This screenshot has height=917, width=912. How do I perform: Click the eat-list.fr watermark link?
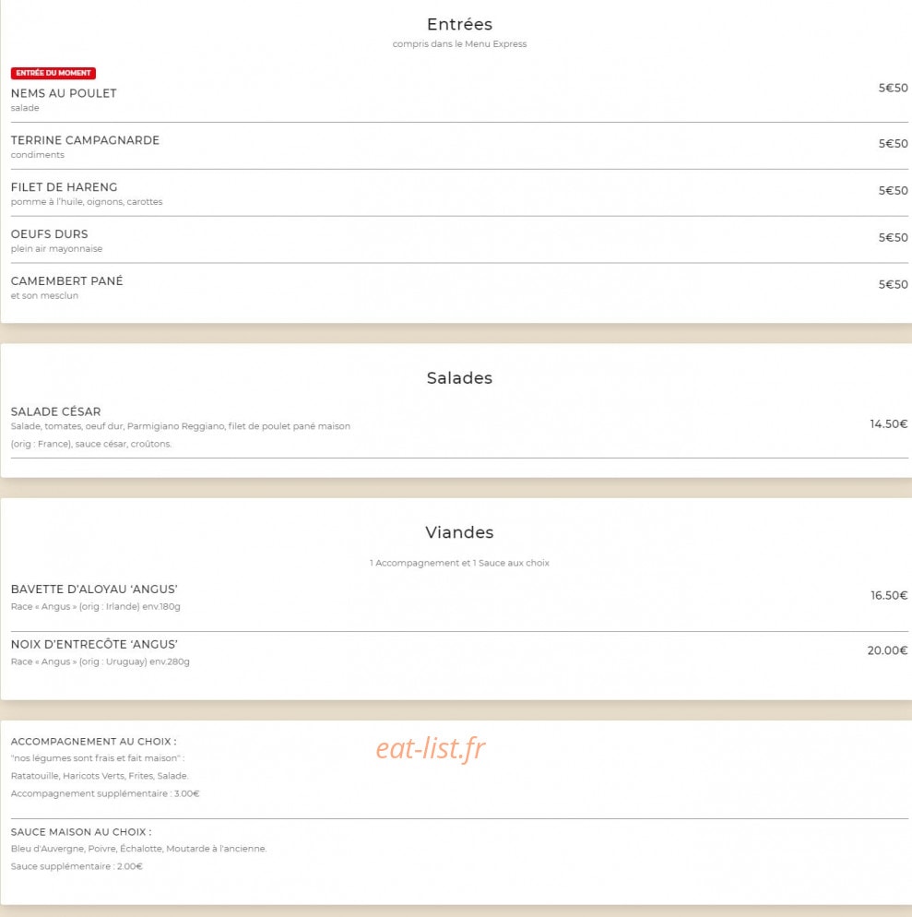431,748
